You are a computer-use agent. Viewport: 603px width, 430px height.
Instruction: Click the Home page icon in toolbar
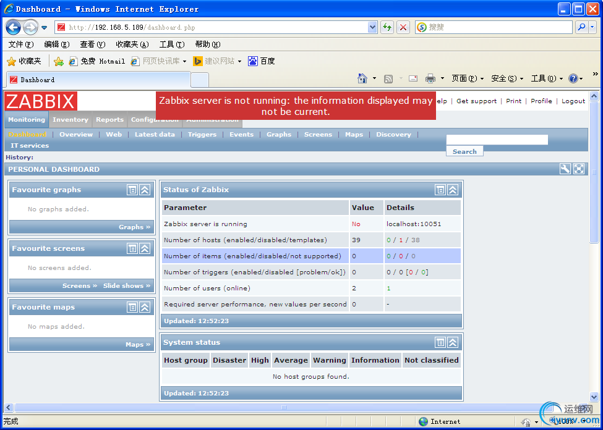[362, 78]
